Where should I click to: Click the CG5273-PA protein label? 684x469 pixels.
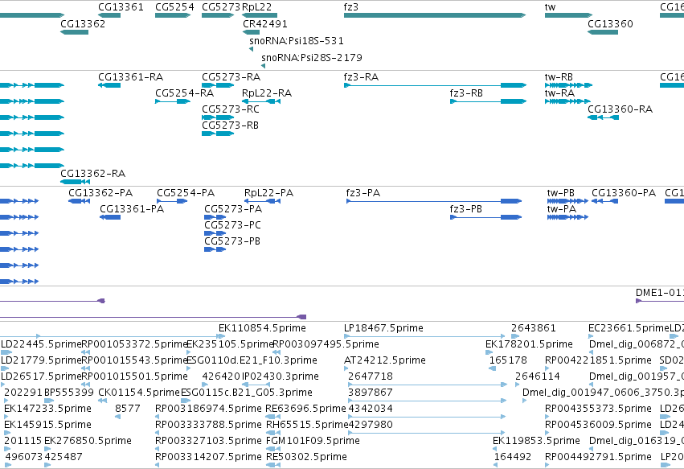(x=233, y=208)
